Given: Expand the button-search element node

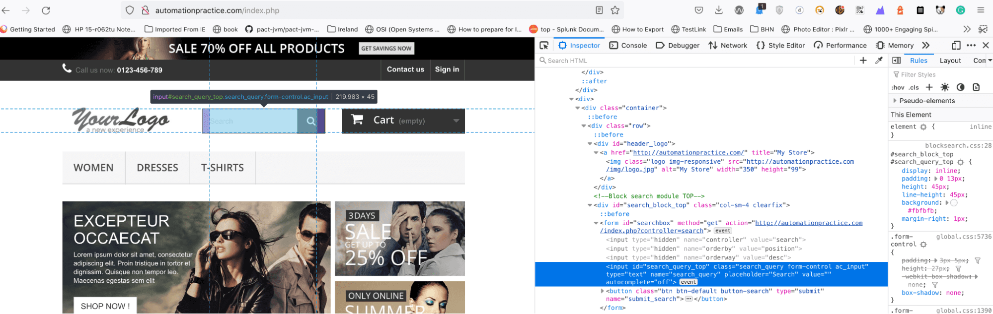Looking at the screenshot, I should point(603,291).
